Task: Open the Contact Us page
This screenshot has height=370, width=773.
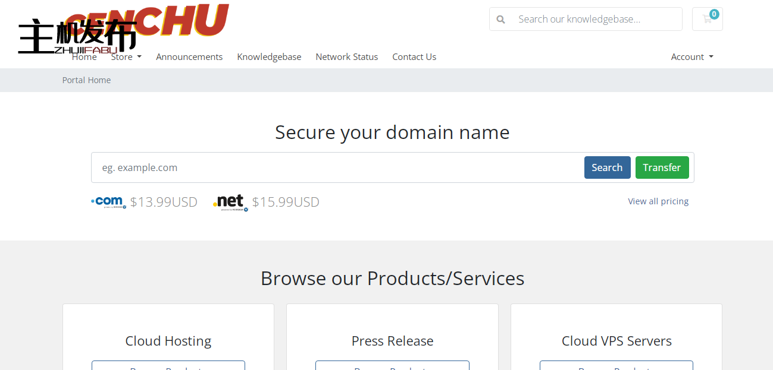Action: pyautogui.click(x=414, y=56)
